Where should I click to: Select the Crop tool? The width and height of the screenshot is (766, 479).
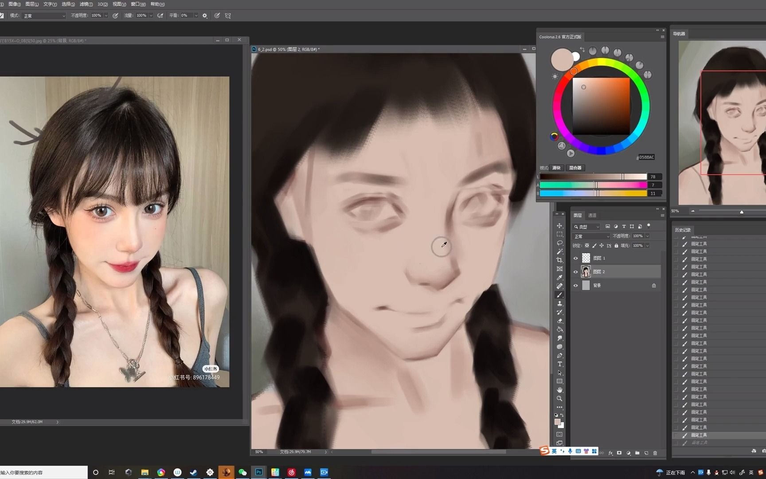(x=559, y=260)
